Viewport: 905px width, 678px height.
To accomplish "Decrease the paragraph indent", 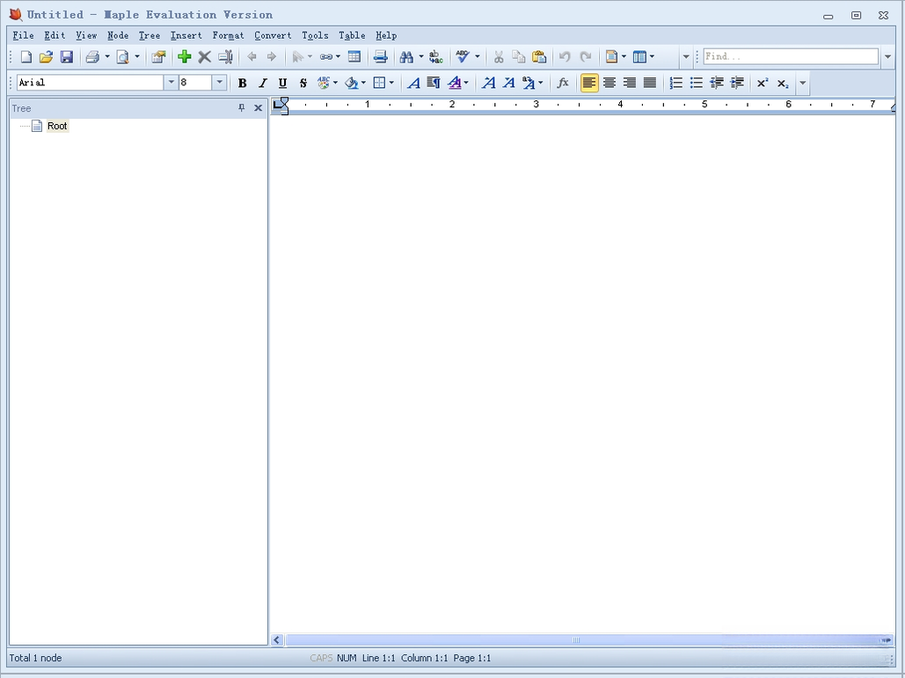I will [717, 83].
